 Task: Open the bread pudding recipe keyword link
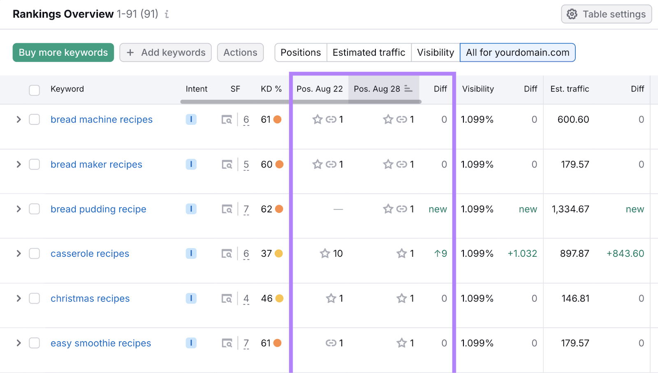(98, 209)
